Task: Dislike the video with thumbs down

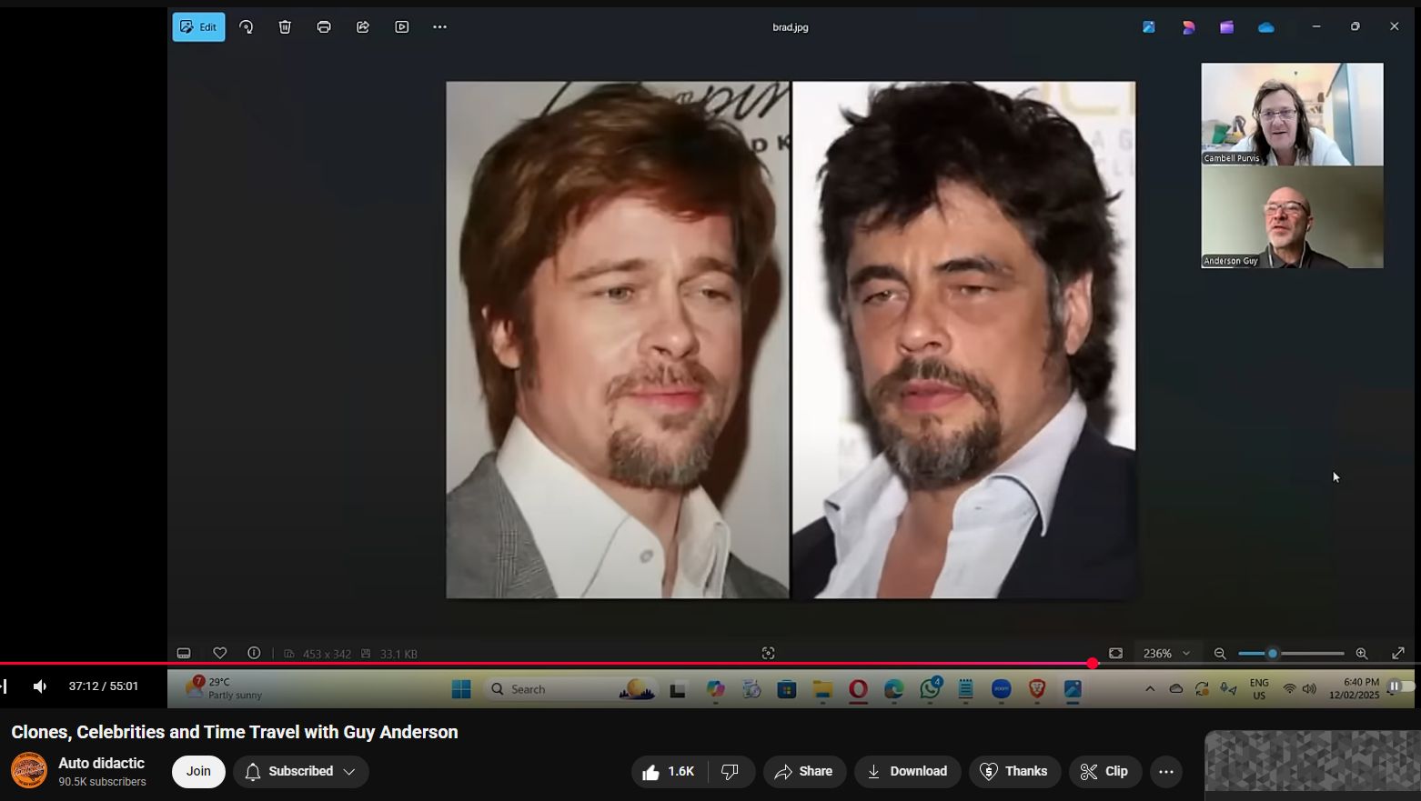Action: [x=730, y=771]
